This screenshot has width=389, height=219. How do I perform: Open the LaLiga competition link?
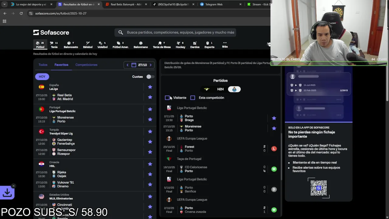pyautogui.click(x=53, y=89)
